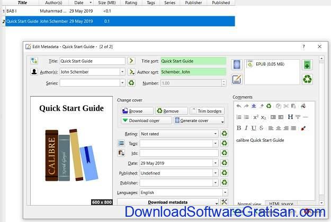This screenshot has width=331, height=222.
Task: Paste the ISBN with the icon beside Ids
Action: (121, 153)
